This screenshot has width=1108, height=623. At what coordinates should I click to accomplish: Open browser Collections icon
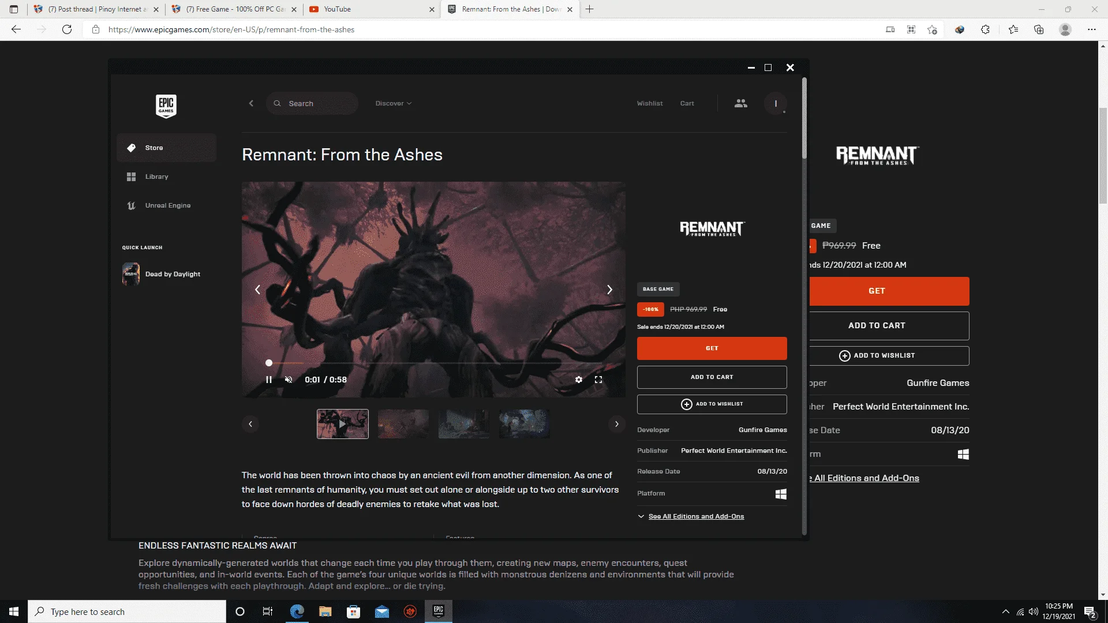1039,29
